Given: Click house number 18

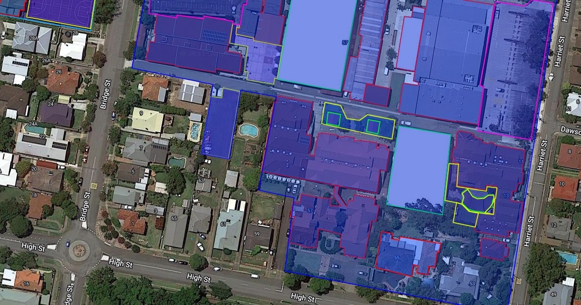Looking at the screenshot, I should tap(34, 195).
